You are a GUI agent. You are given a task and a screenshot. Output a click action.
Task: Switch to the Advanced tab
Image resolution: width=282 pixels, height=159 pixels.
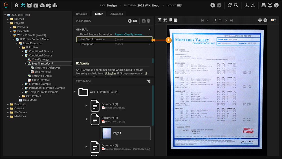(116, 14)
